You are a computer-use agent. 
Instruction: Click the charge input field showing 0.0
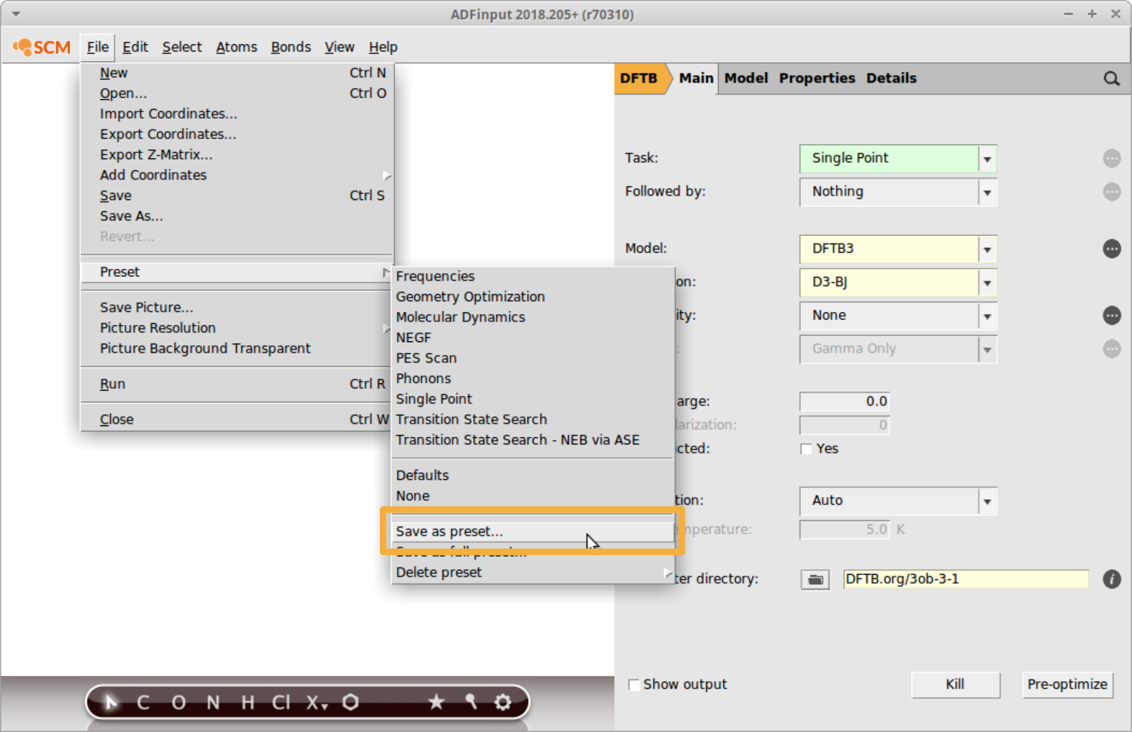click(845, 401)
